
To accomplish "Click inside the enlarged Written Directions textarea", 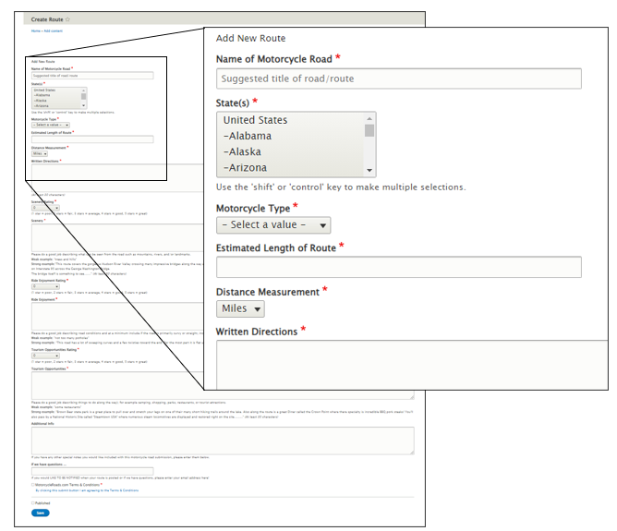I will 411,364.
